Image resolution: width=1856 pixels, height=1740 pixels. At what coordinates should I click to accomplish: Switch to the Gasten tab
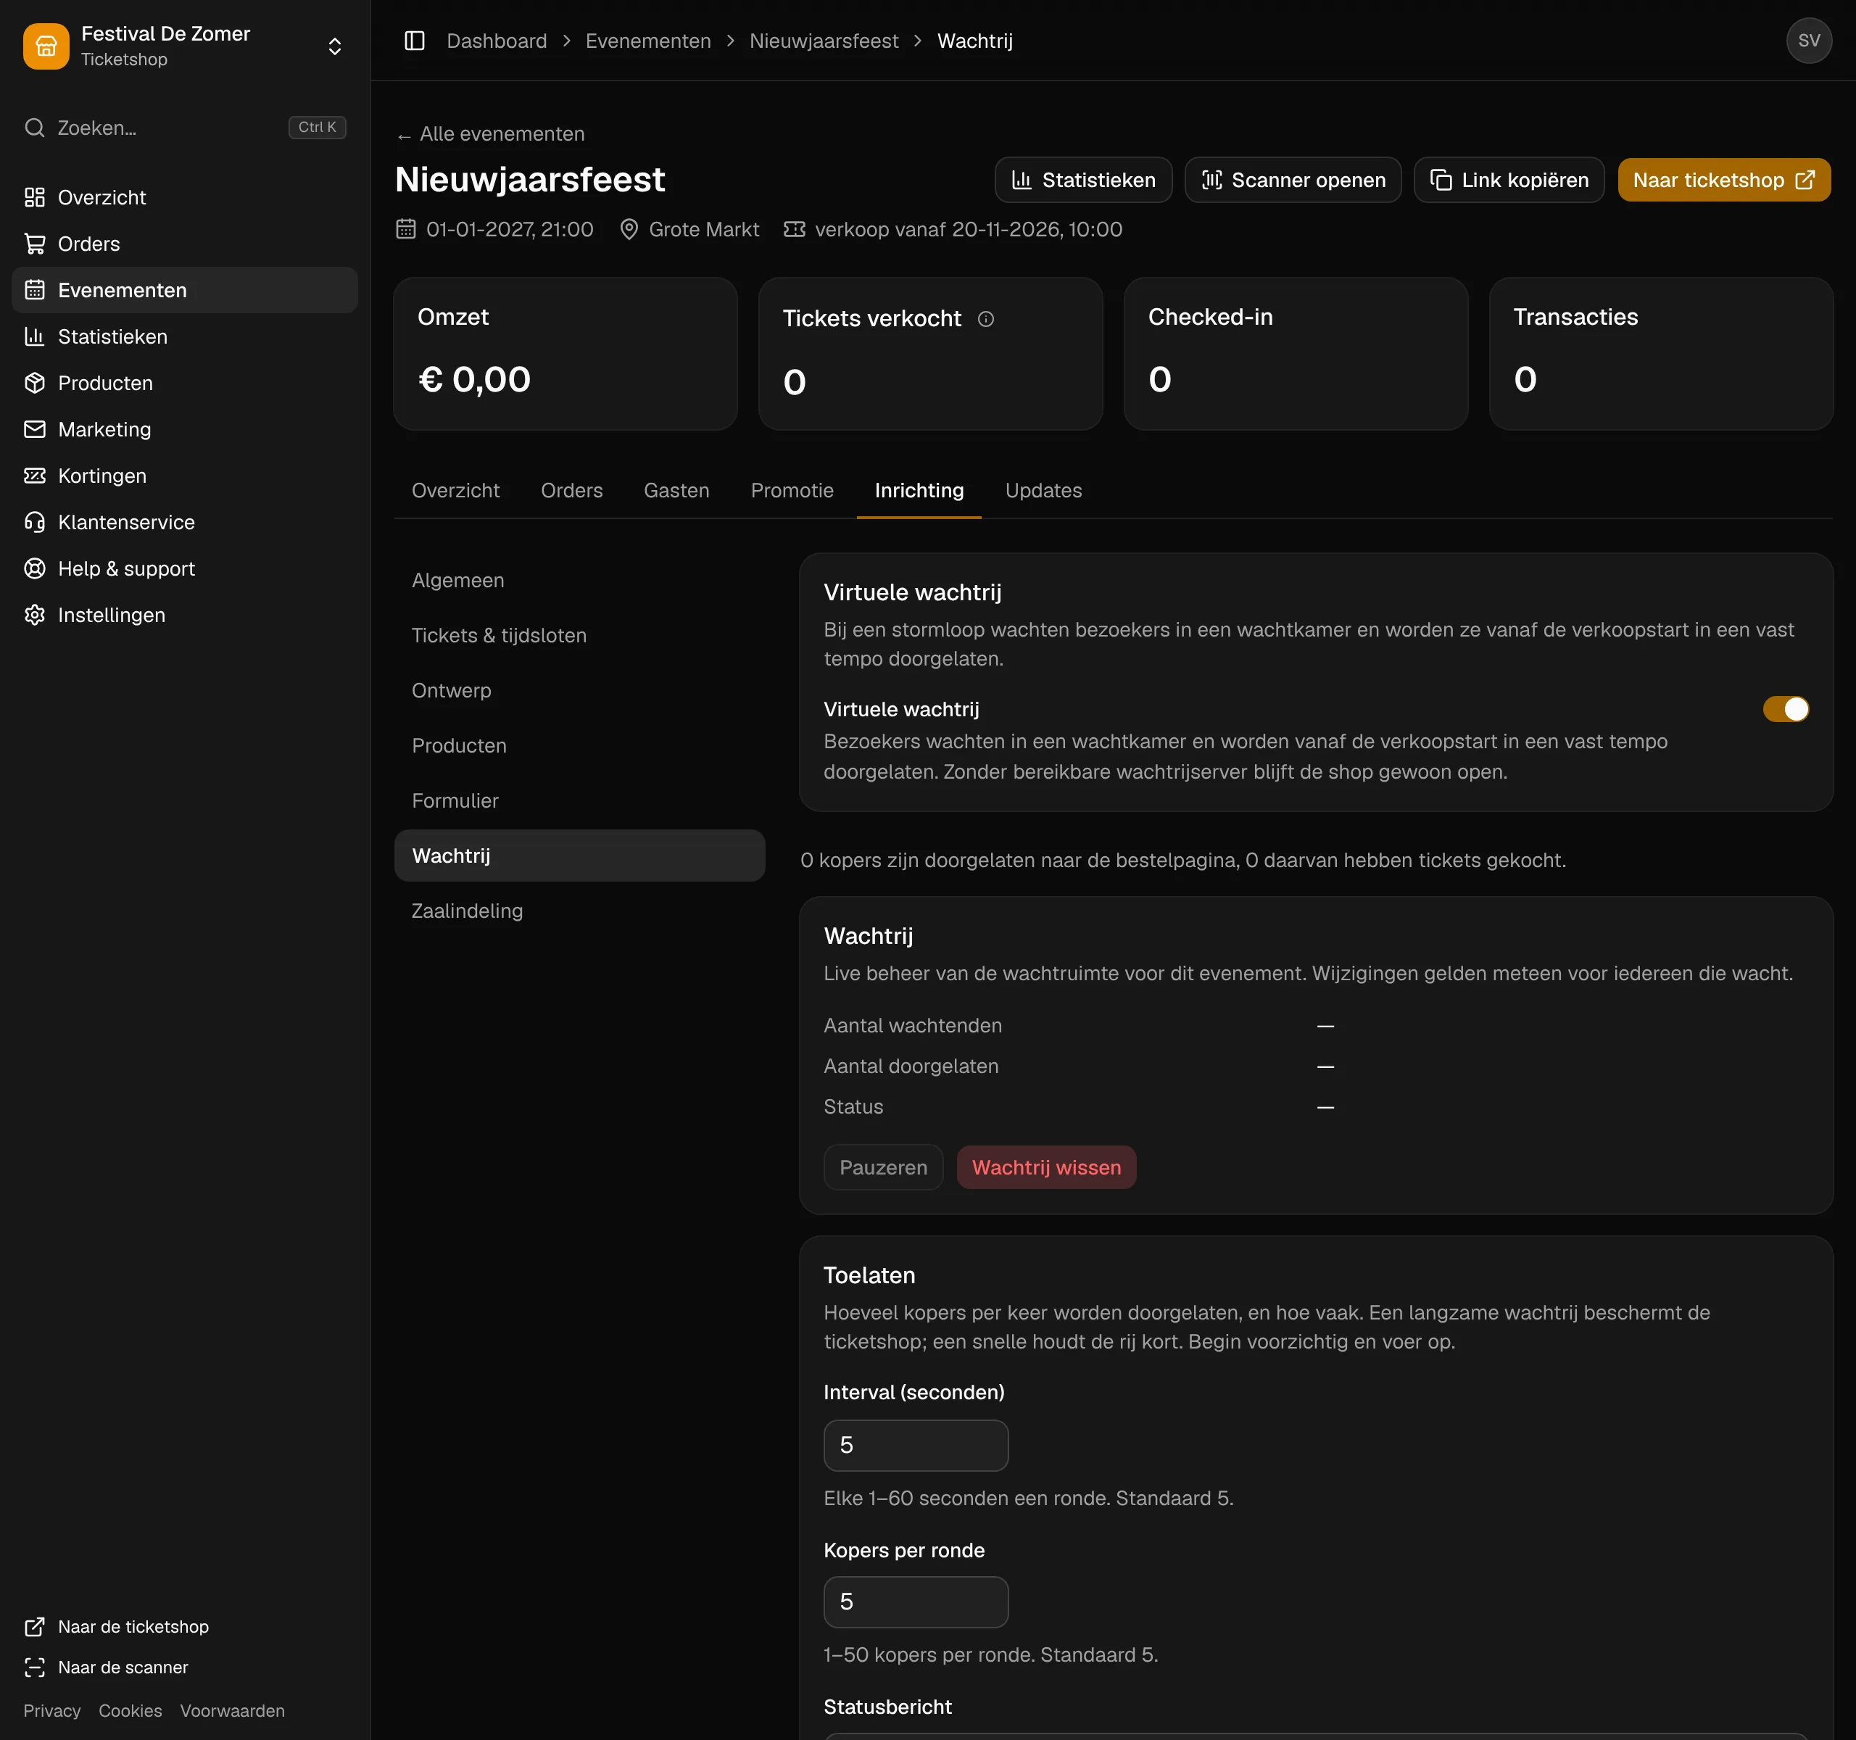coord(676,490)
